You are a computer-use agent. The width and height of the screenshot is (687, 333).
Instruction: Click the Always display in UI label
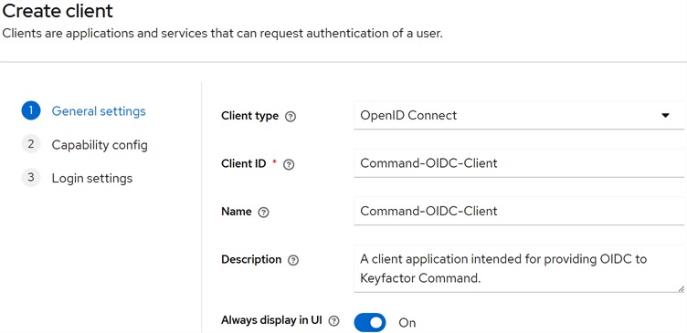271,320
